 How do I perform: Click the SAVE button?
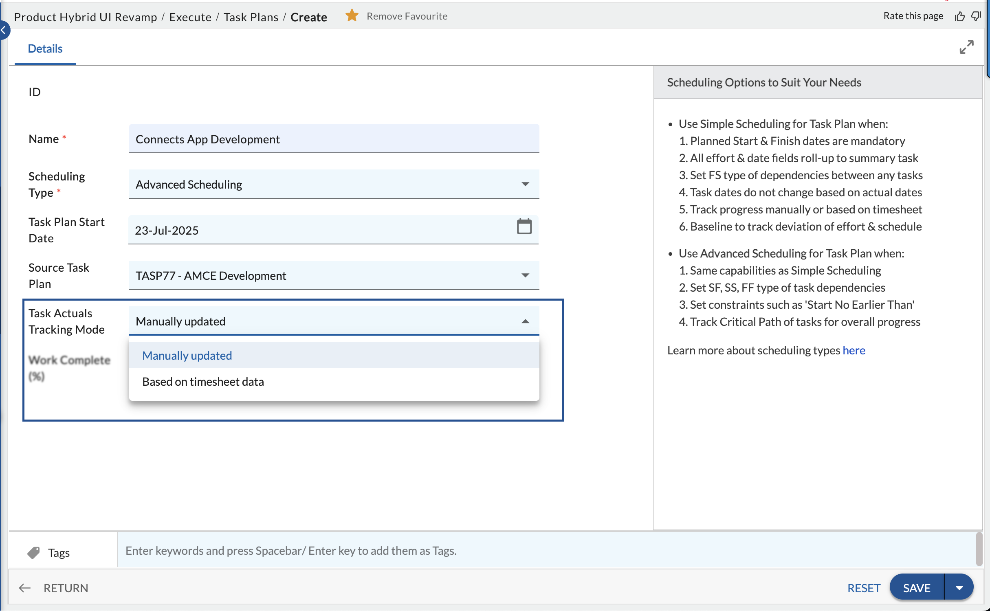[x=917, y=587]
